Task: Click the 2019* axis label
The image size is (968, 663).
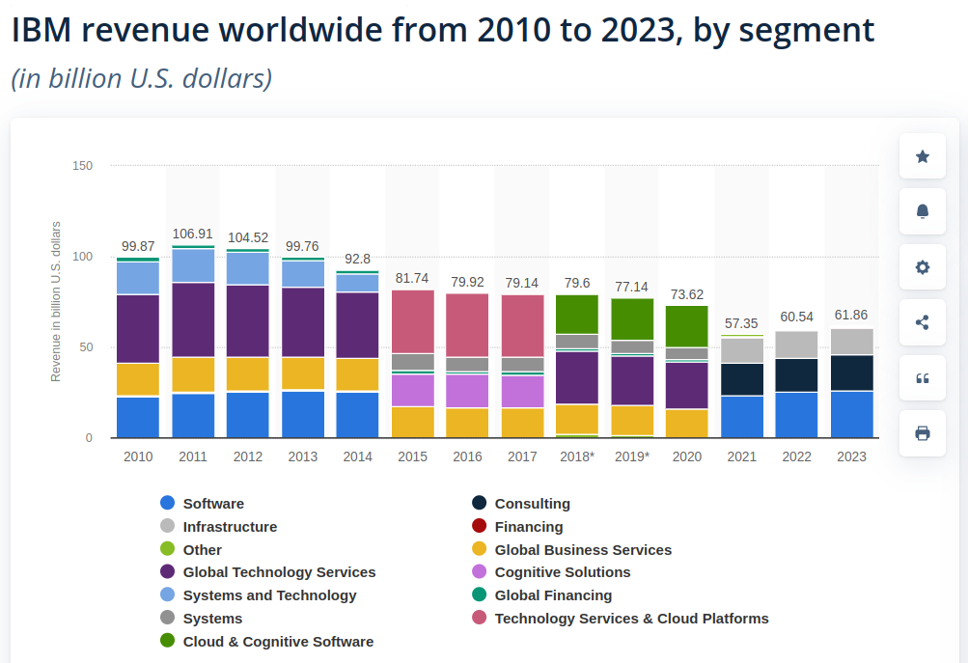Action: coord(632,456)
